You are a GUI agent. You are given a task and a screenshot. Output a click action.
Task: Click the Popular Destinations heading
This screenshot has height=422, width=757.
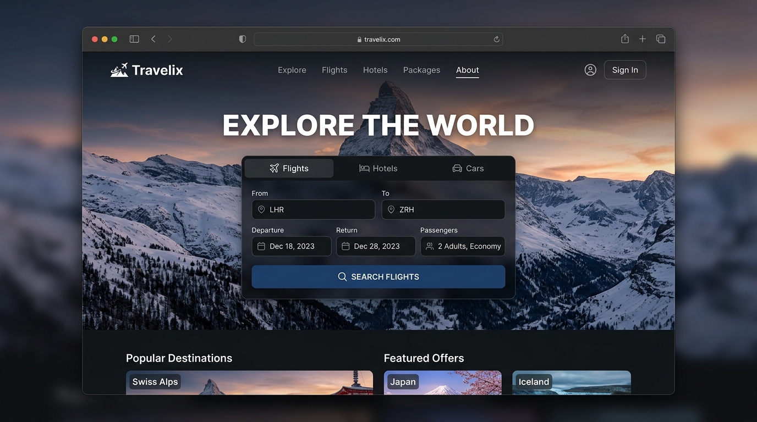[x=179, y=358]
